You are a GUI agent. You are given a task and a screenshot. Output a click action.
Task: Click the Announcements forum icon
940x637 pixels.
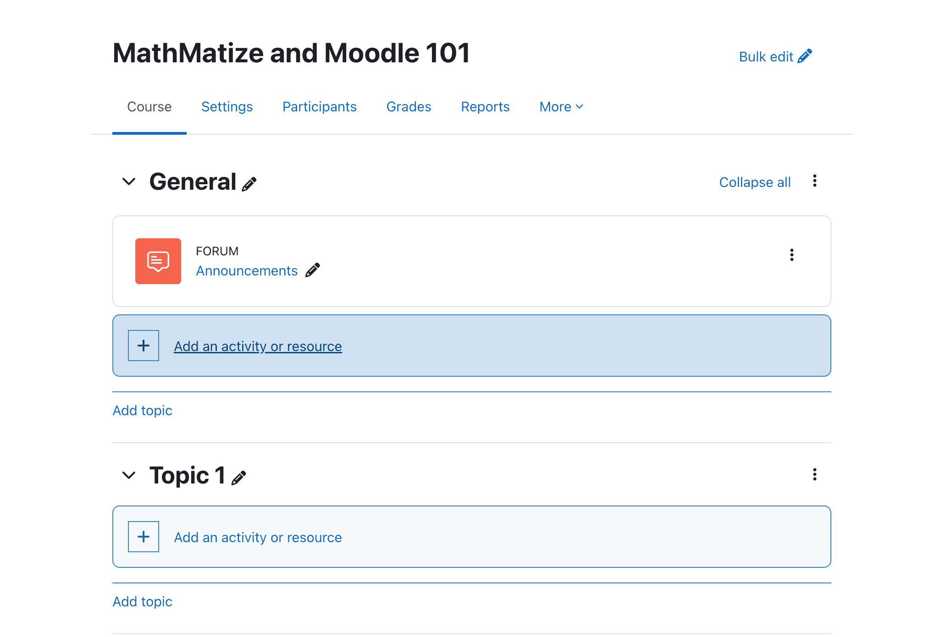coord(158,261)
